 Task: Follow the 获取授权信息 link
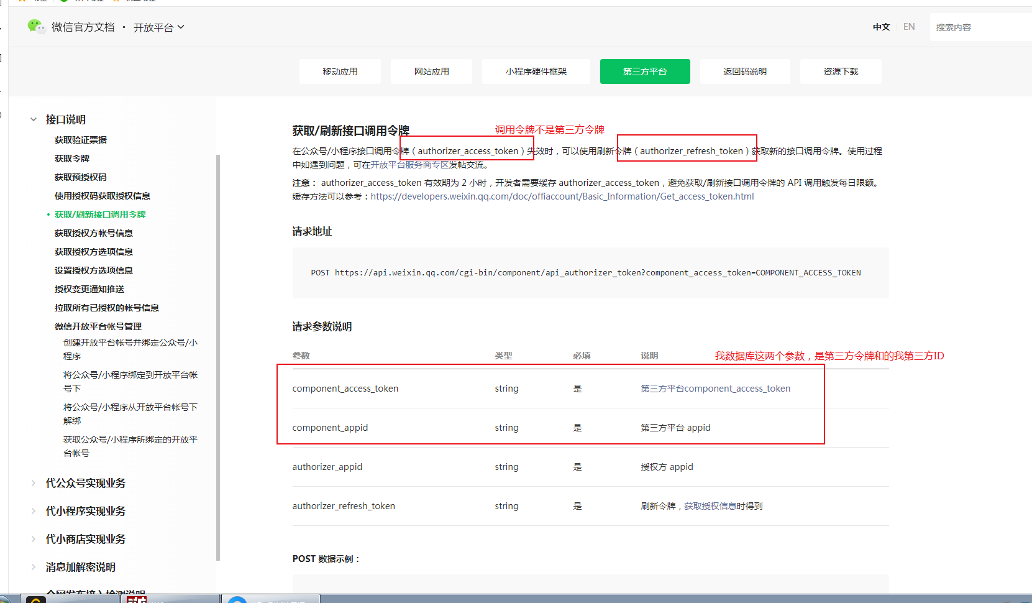point(710,506)
